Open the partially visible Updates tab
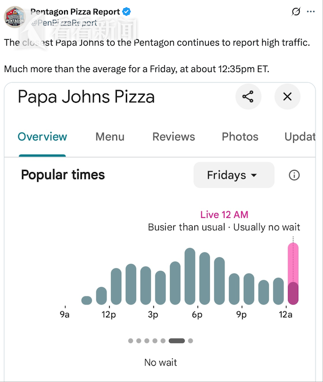Viewport: 323px width, 382px height. 300,137
